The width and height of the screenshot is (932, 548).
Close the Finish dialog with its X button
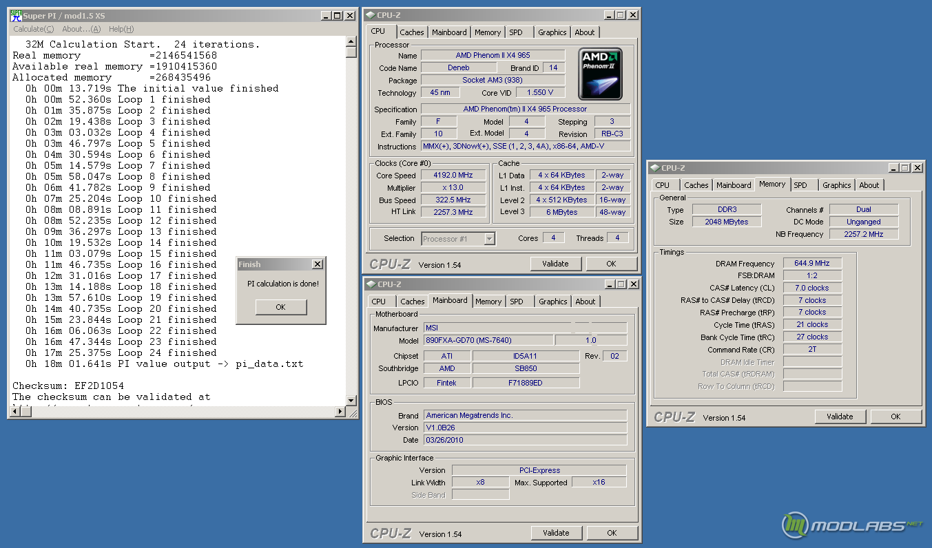[317, 264]
